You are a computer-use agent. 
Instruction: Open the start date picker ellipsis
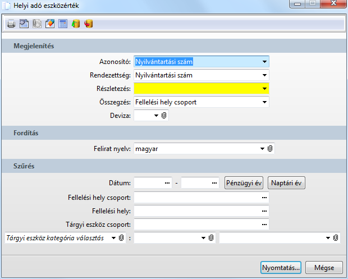167,183
